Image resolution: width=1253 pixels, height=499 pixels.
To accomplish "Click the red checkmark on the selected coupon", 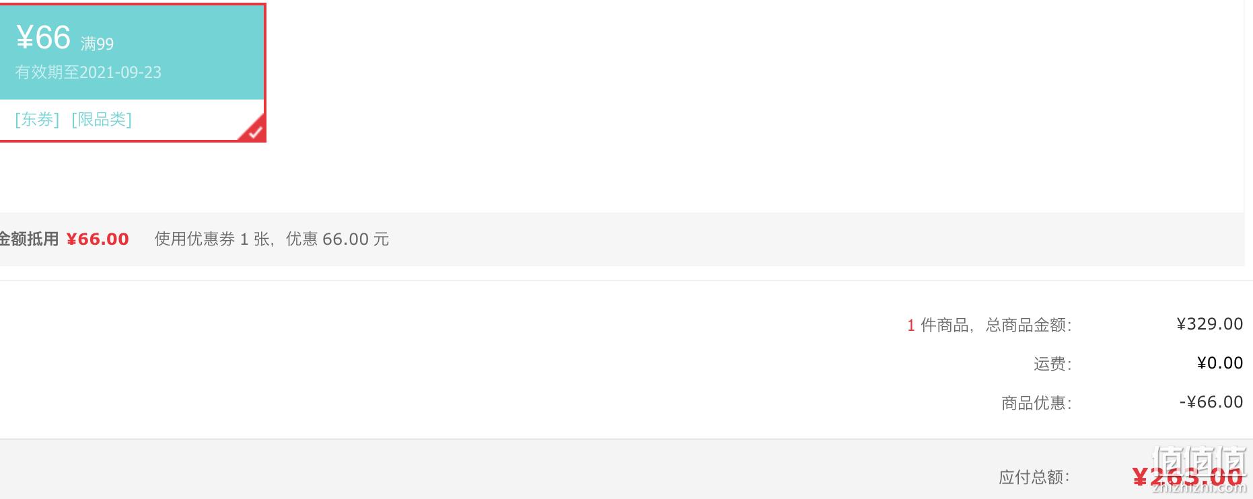I will click(x=254, y=130).
